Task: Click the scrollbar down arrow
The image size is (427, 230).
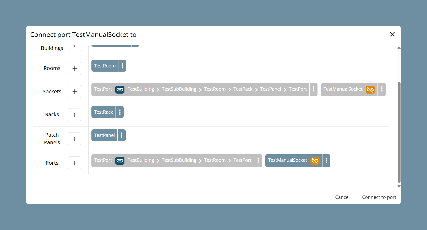Action: click(x=399, y=186)
